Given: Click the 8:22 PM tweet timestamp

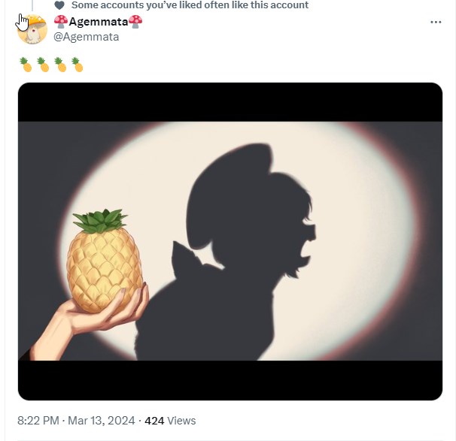Looking at the screenshot, I should 38,421.
